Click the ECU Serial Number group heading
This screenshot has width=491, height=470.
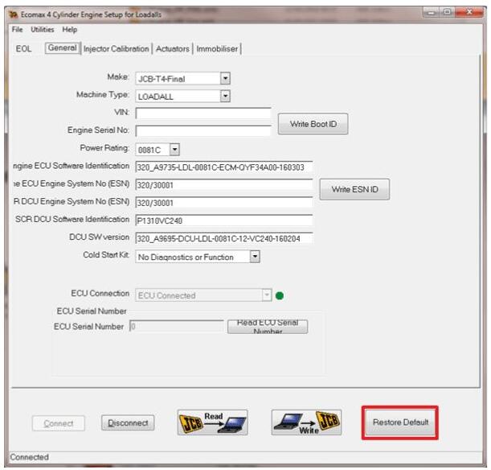(92, 311)
